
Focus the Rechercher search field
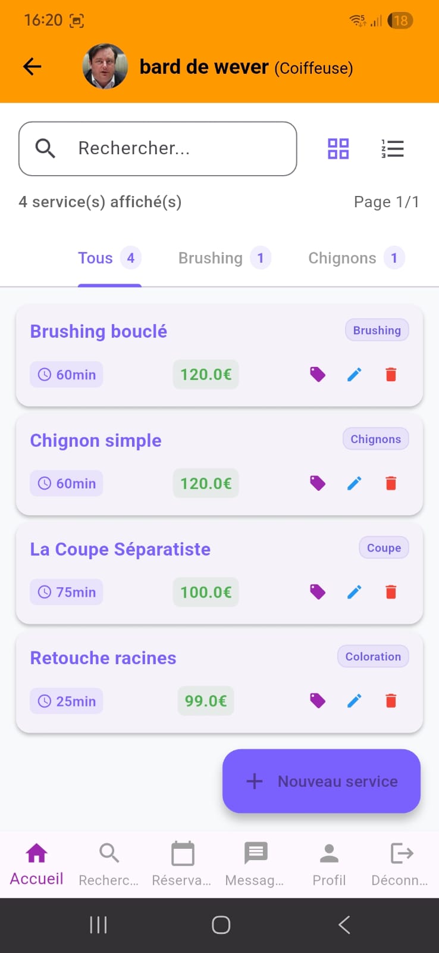(178, 148)
